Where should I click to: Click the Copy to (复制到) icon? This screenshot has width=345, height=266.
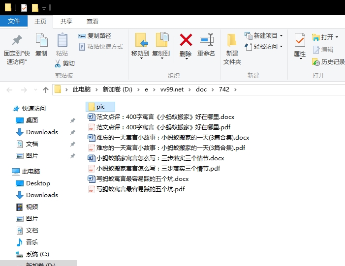pyautogui.click(x=162, y=39)
